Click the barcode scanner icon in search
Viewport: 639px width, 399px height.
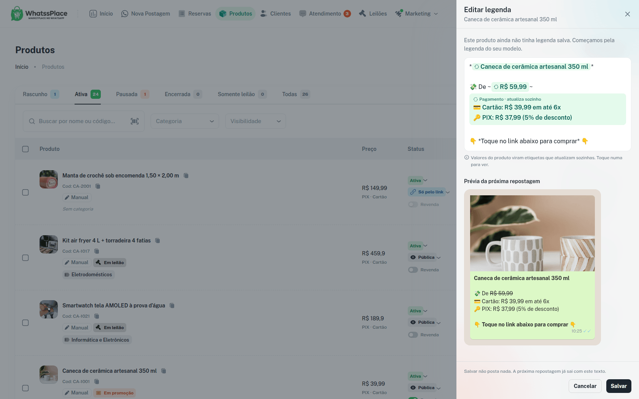pos(135,121)
